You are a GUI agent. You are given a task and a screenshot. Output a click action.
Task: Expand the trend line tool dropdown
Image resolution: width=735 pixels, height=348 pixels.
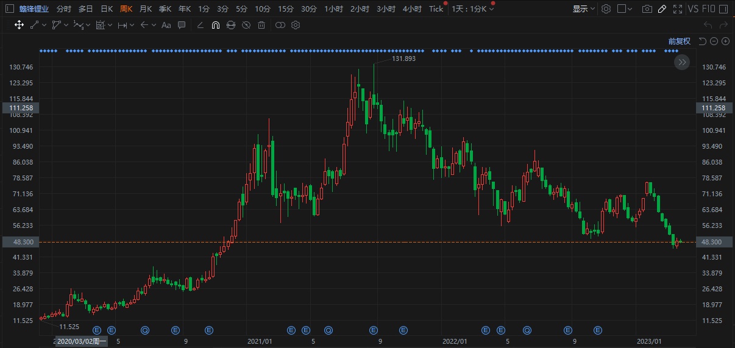click(44, 25)
